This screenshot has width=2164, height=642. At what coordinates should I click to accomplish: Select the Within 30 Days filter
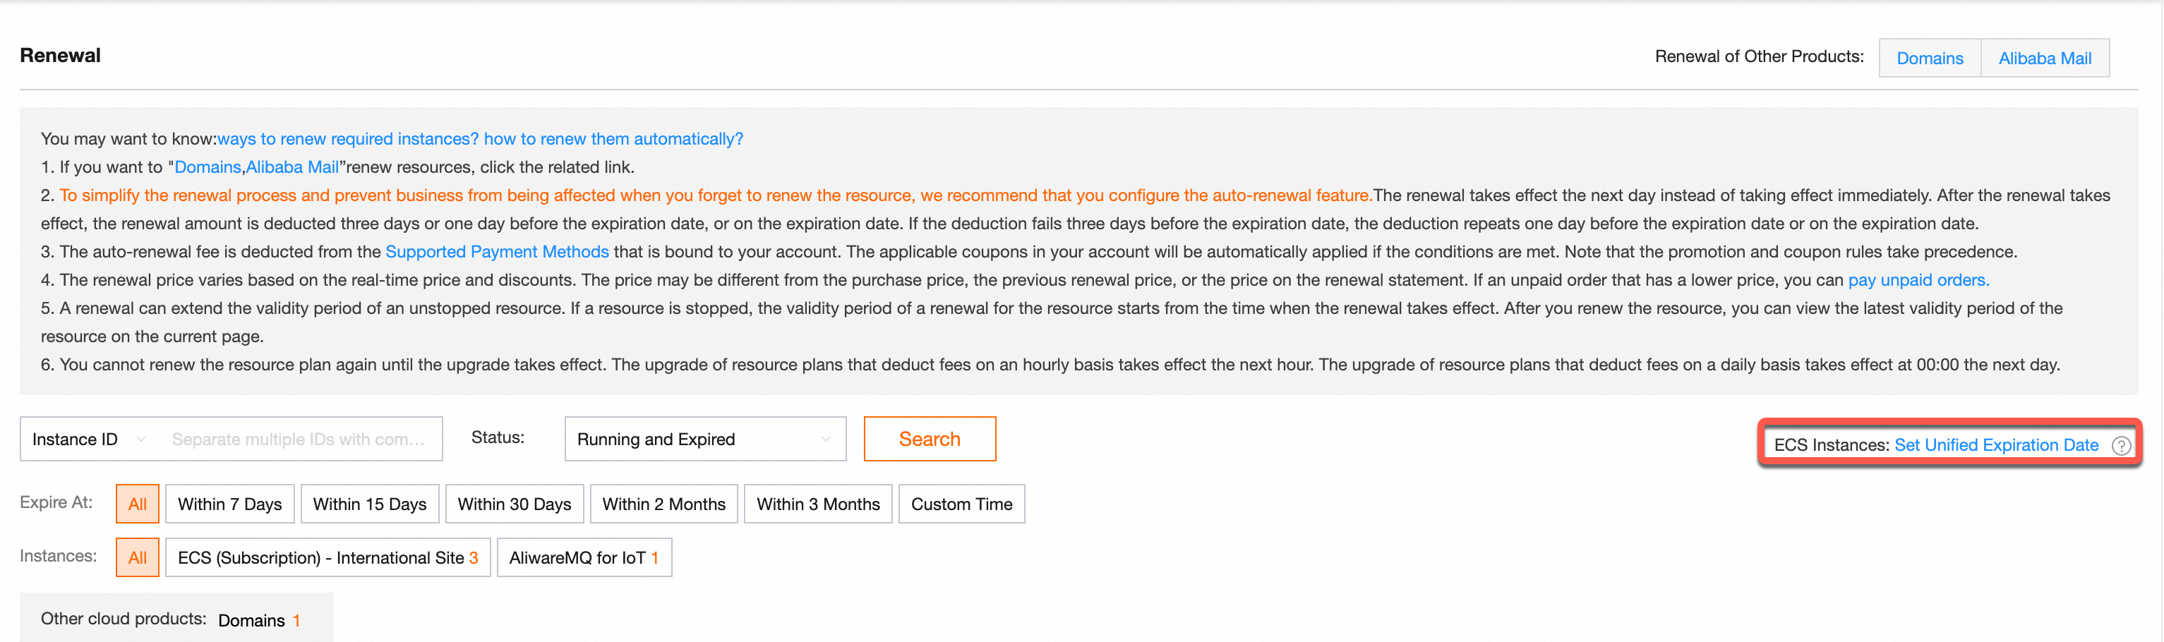pos(514,504)
